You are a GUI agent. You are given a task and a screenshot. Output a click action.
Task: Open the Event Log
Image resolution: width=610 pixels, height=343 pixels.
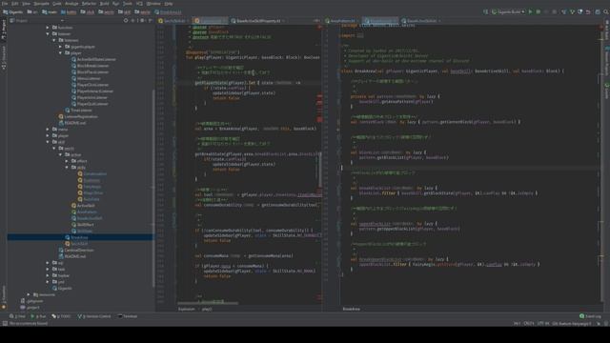coord(590,316)
